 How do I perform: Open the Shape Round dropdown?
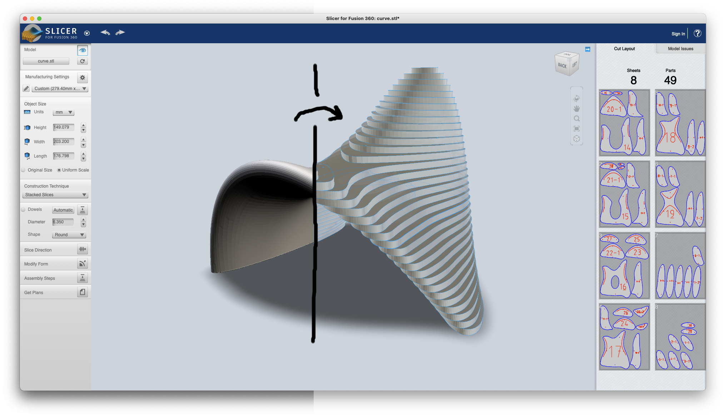pyautogui.click(x=69, y=235)
